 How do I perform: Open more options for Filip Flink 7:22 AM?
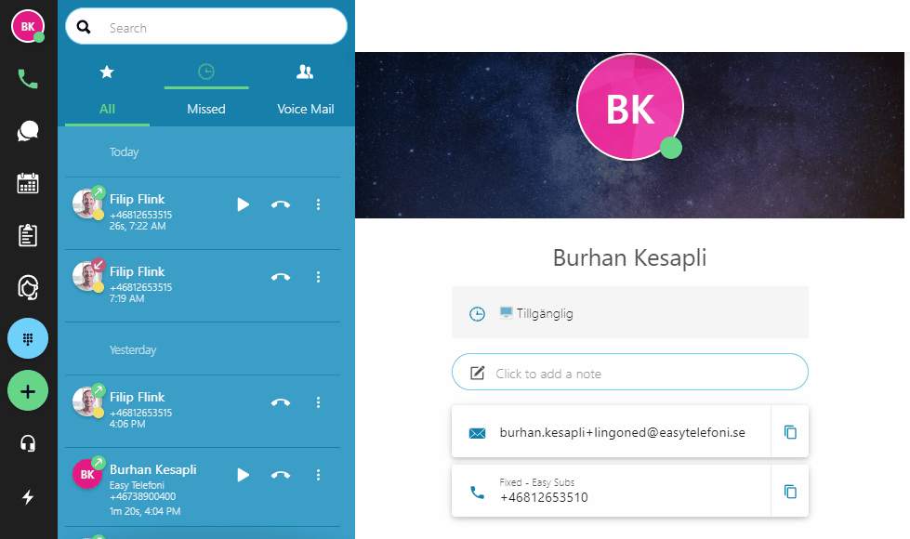point(318,204)
